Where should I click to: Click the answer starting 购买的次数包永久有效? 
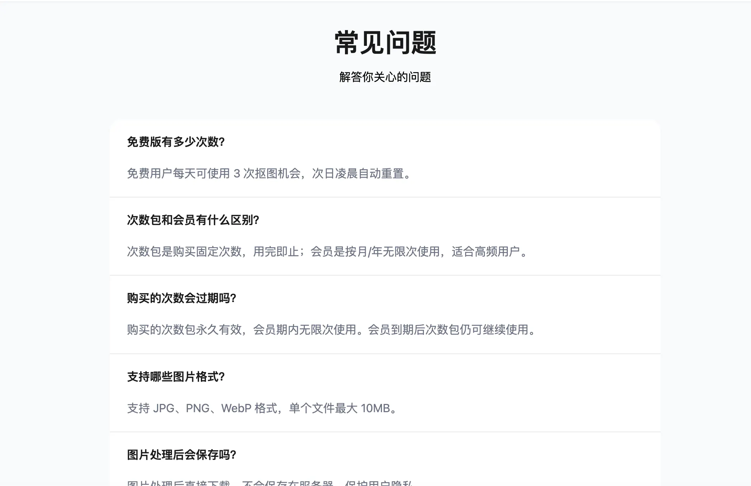(332, 330)
